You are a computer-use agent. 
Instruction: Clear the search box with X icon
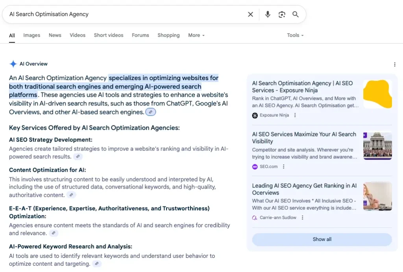tap(250, 15)
